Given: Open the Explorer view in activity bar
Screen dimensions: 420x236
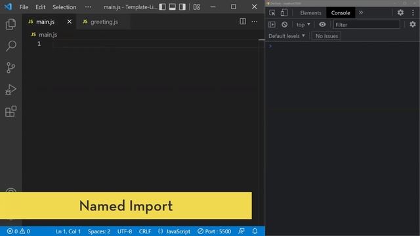Looking at the screenshot, I should point(10,24).
